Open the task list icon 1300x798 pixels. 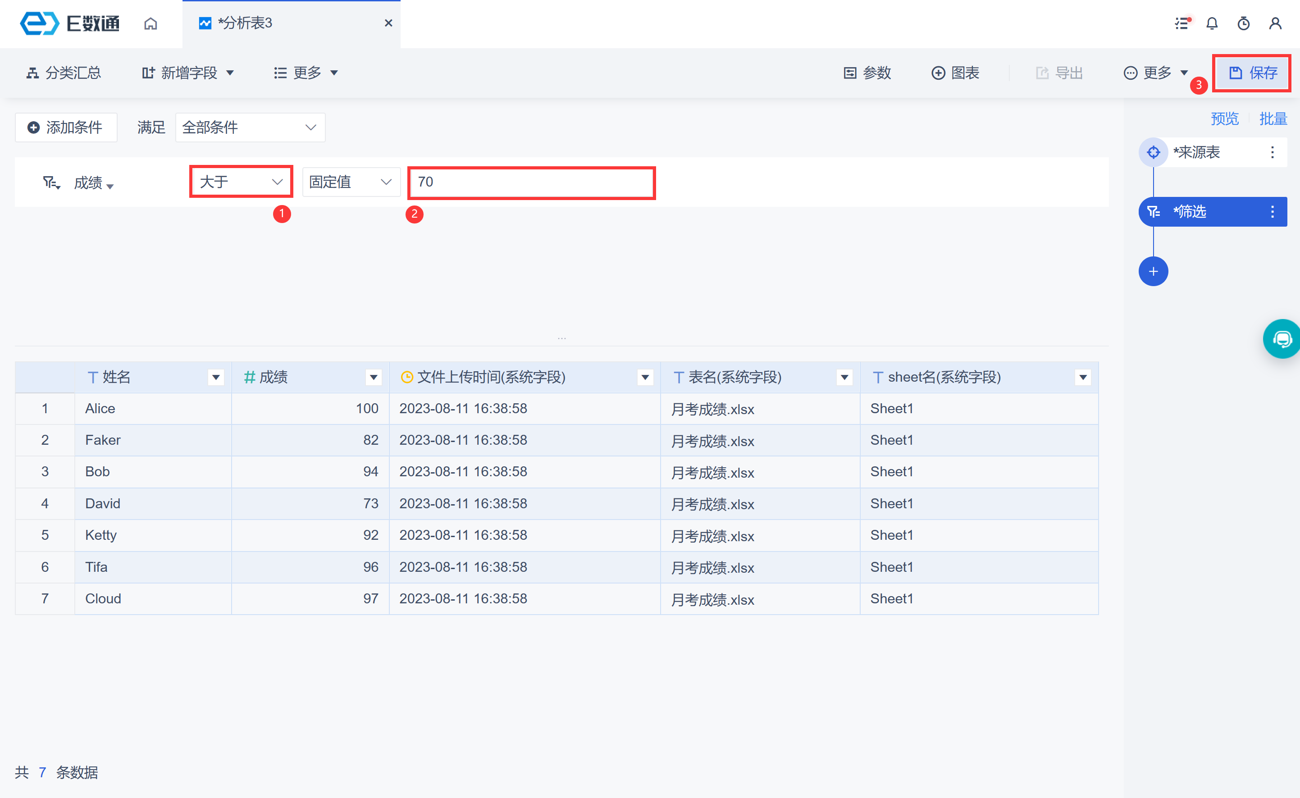1182,23
